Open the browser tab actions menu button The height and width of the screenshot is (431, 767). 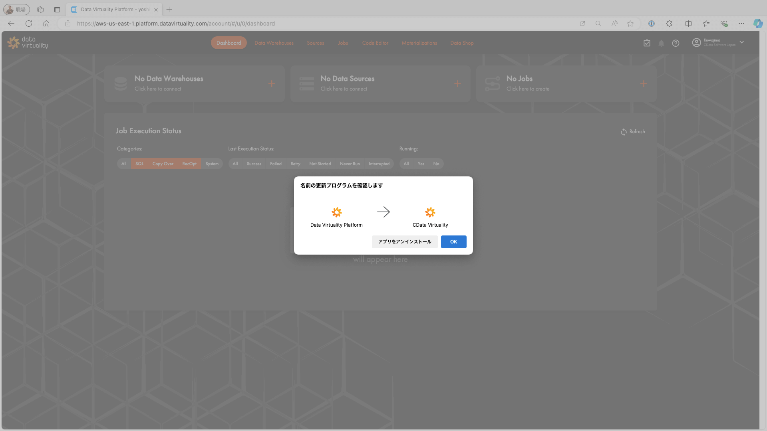(57, 10)
